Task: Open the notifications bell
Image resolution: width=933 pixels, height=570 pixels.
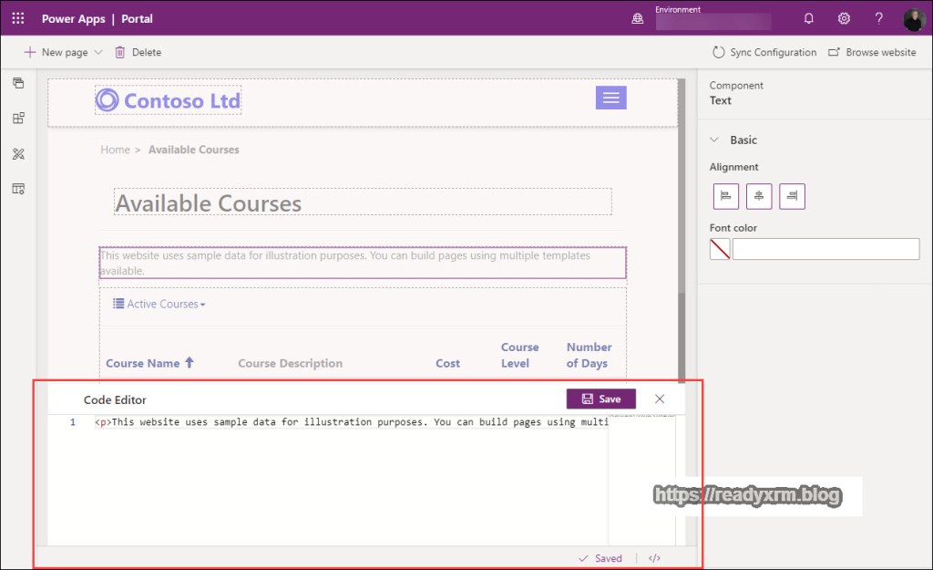Action: tap(808, 18)
